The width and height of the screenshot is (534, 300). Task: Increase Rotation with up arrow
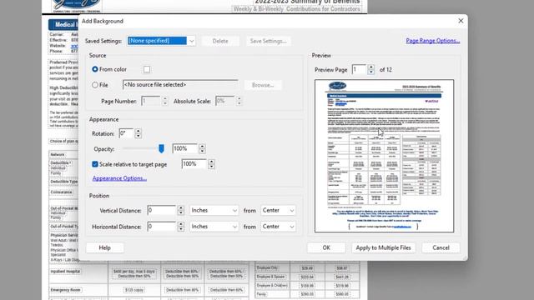138,131
